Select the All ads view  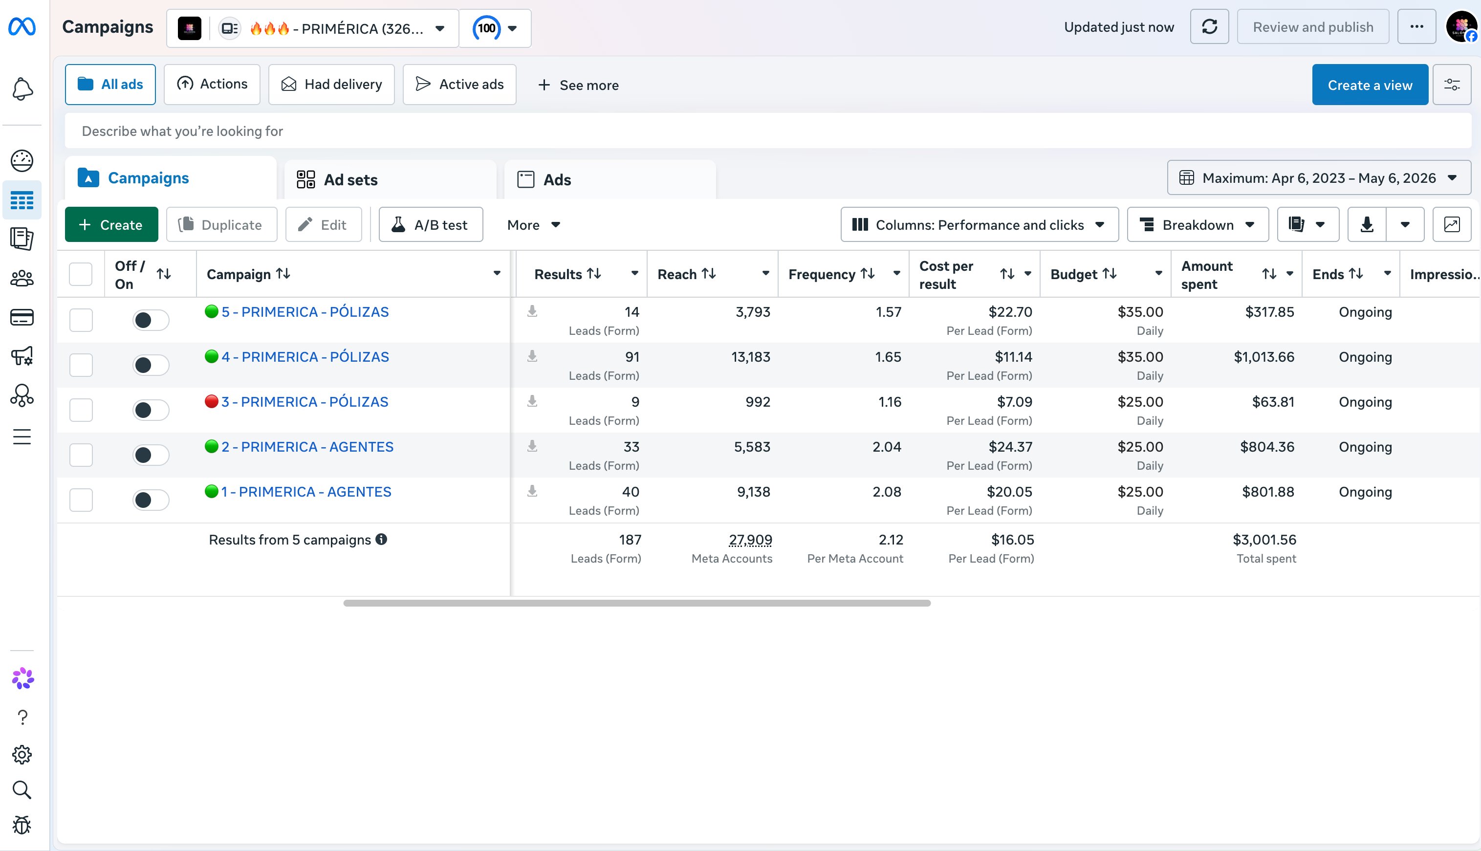point(110,84)
